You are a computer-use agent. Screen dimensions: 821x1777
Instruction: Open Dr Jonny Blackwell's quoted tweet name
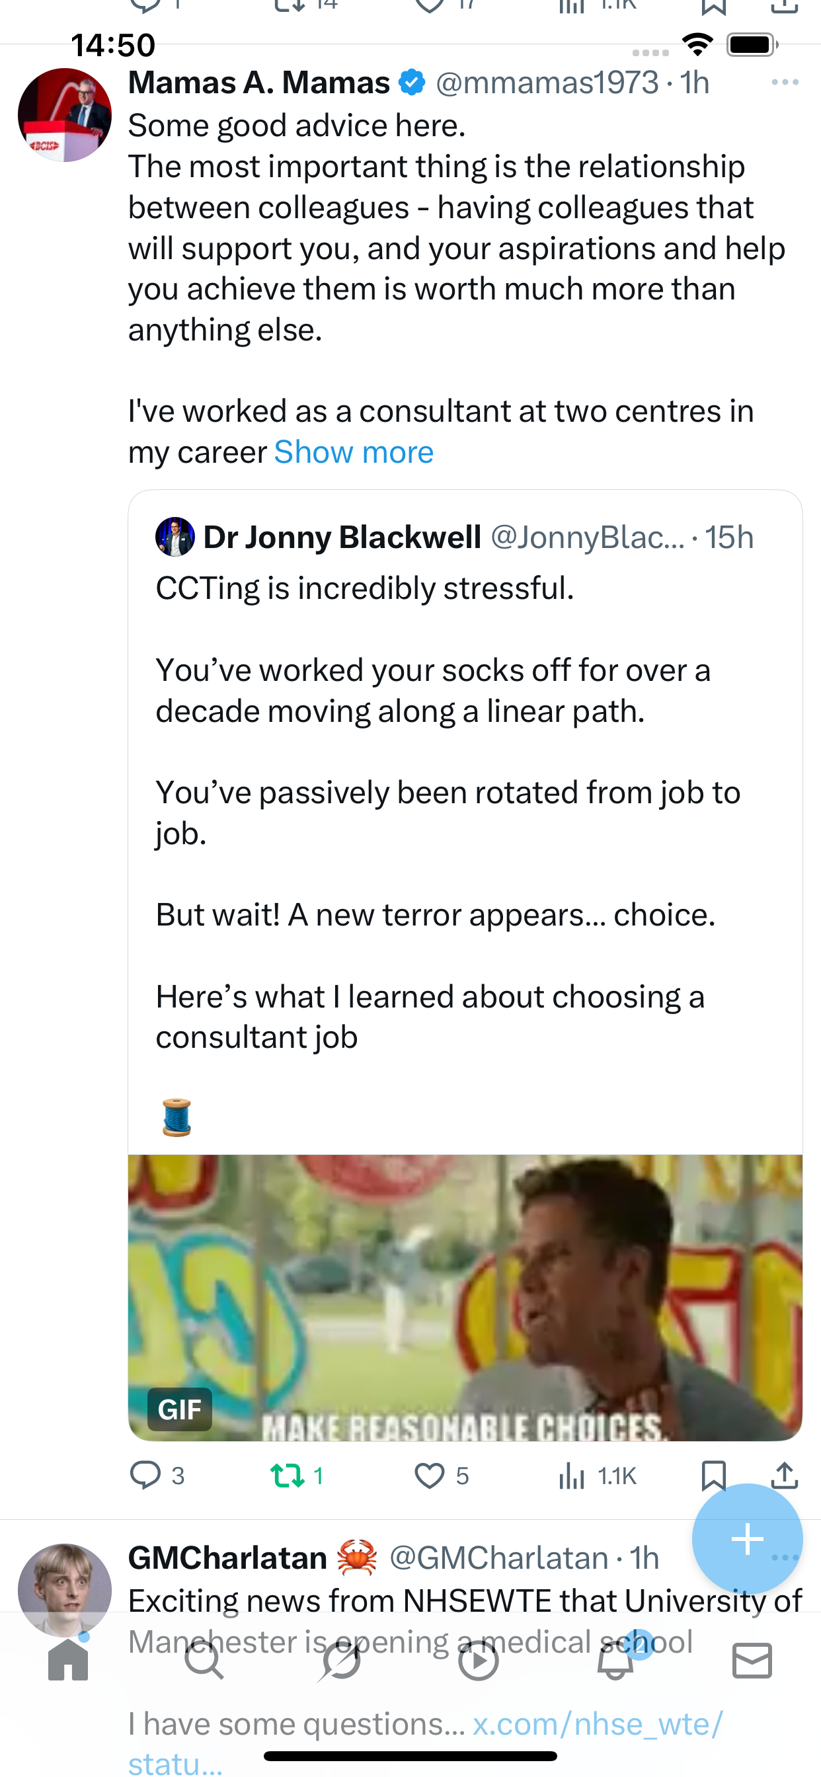coord(342,537)
